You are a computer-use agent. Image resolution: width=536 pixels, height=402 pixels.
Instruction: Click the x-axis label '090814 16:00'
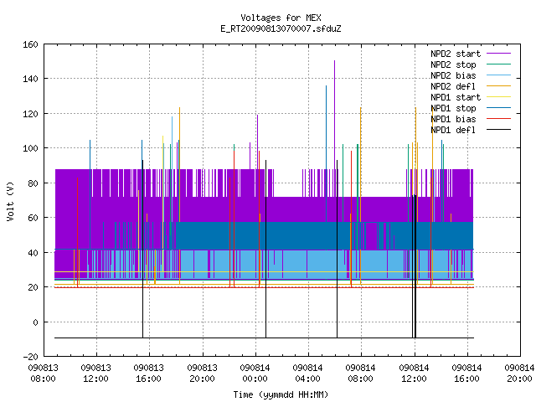(x=466, y=374)
